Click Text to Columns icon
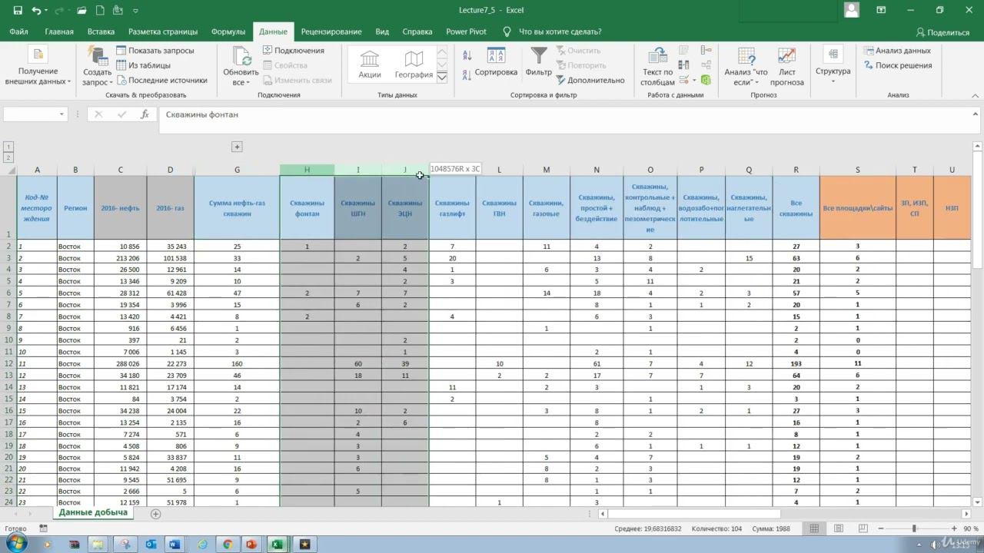Viewport: 984px width, 553px height. pos(657,66)
